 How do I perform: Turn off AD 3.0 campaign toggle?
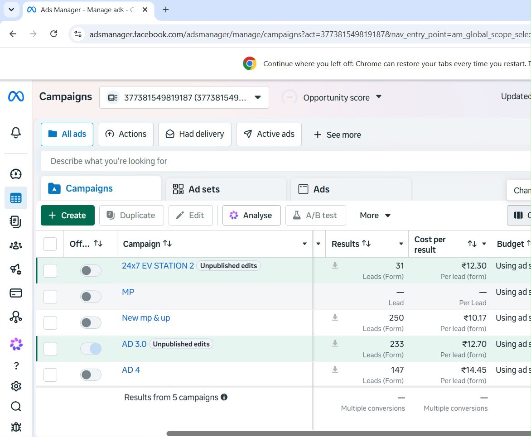pyautogui.click(x=91, y=349)
